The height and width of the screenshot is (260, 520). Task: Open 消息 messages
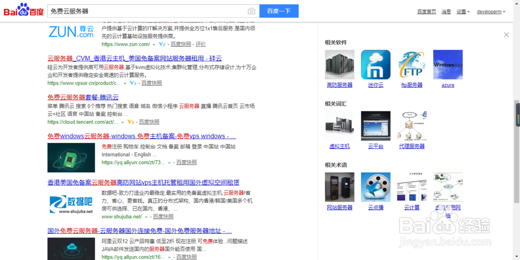coord(446,11)
